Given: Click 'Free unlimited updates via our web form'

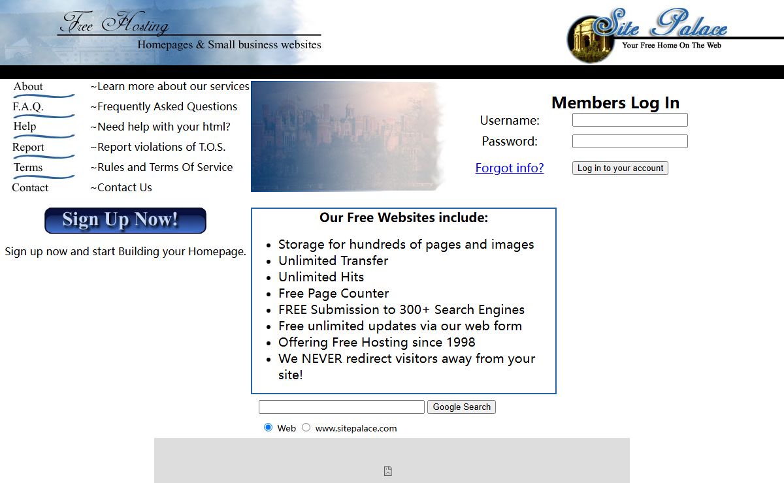Looking at the screenshot, I should tap(400, 326).
